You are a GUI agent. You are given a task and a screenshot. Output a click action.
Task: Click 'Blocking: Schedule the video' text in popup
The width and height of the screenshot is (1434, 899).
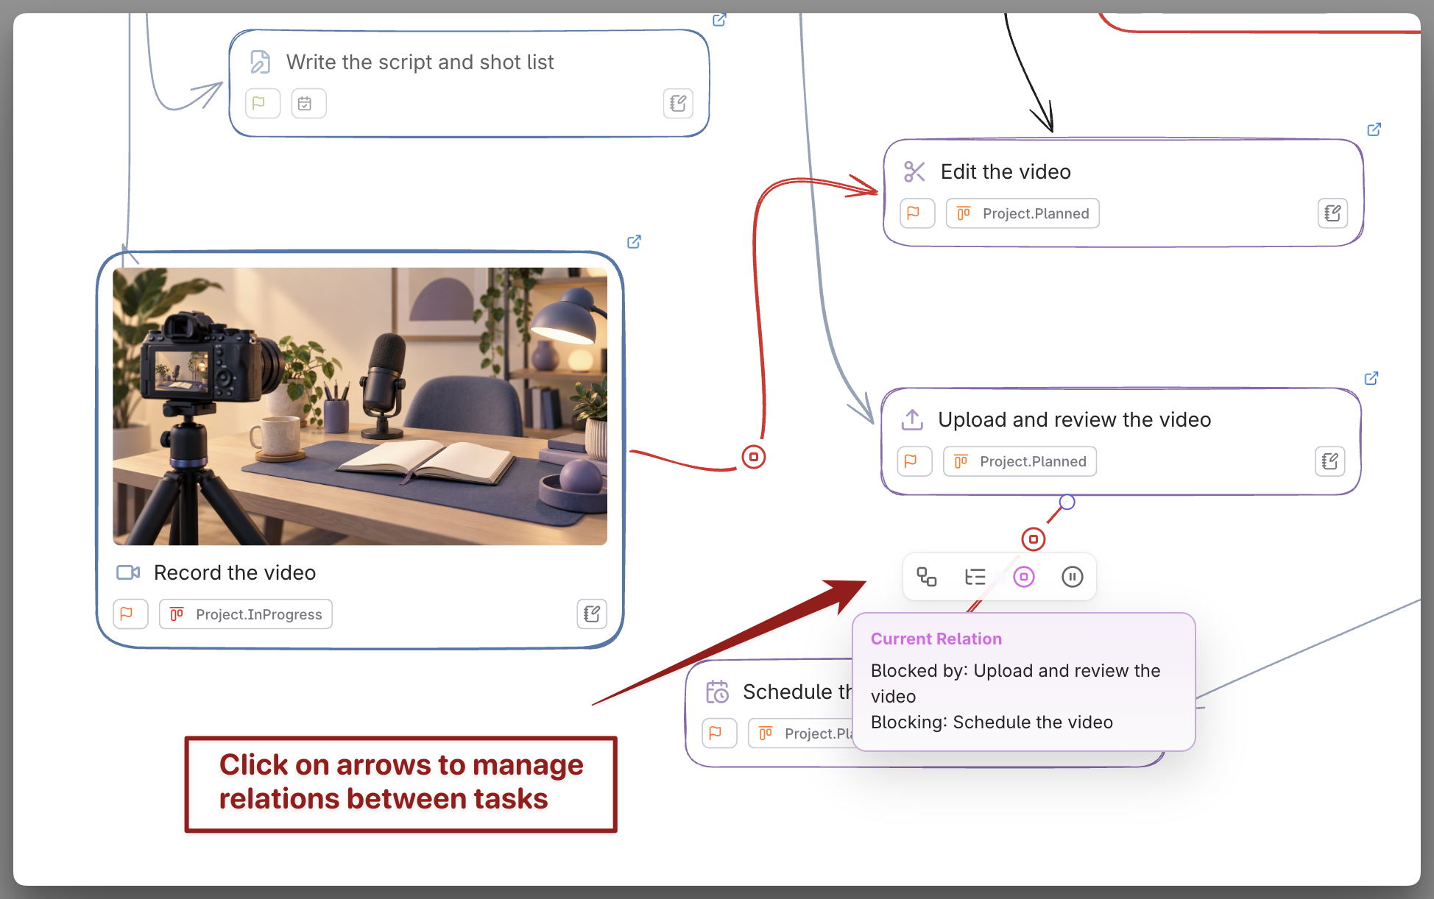coord(992,722)
